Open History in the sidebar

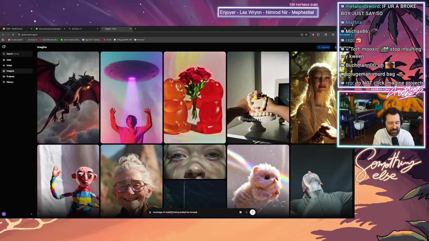click(x=17, y=82)
